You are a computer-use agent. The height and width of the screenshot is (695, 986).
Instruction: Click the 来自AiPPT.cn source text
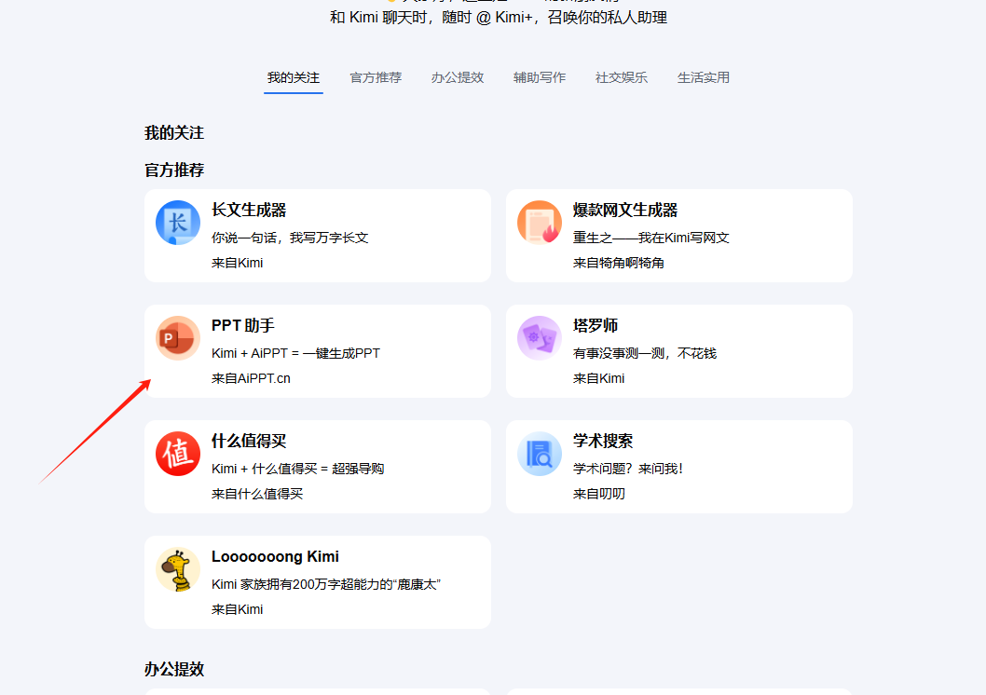(x=251, y=378)
